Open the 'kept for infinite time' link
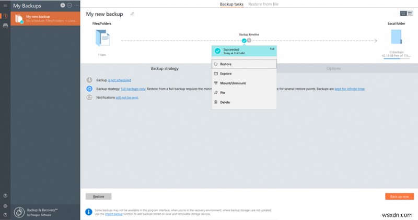This screenshot has height=220, width=418. (350, 89)
